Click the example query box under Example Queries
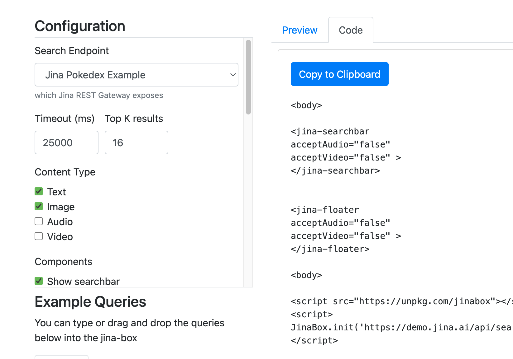The width and height of the screenshot is (513, 359). [61, 357]
